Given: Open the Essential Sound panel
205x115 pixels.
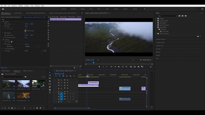Looking at the screenshot, I should (x=160, y=42).
